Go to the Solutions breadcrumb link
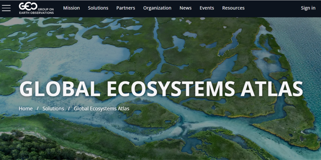This screenshot has height=160, width=321. click(x=53, y=109)
